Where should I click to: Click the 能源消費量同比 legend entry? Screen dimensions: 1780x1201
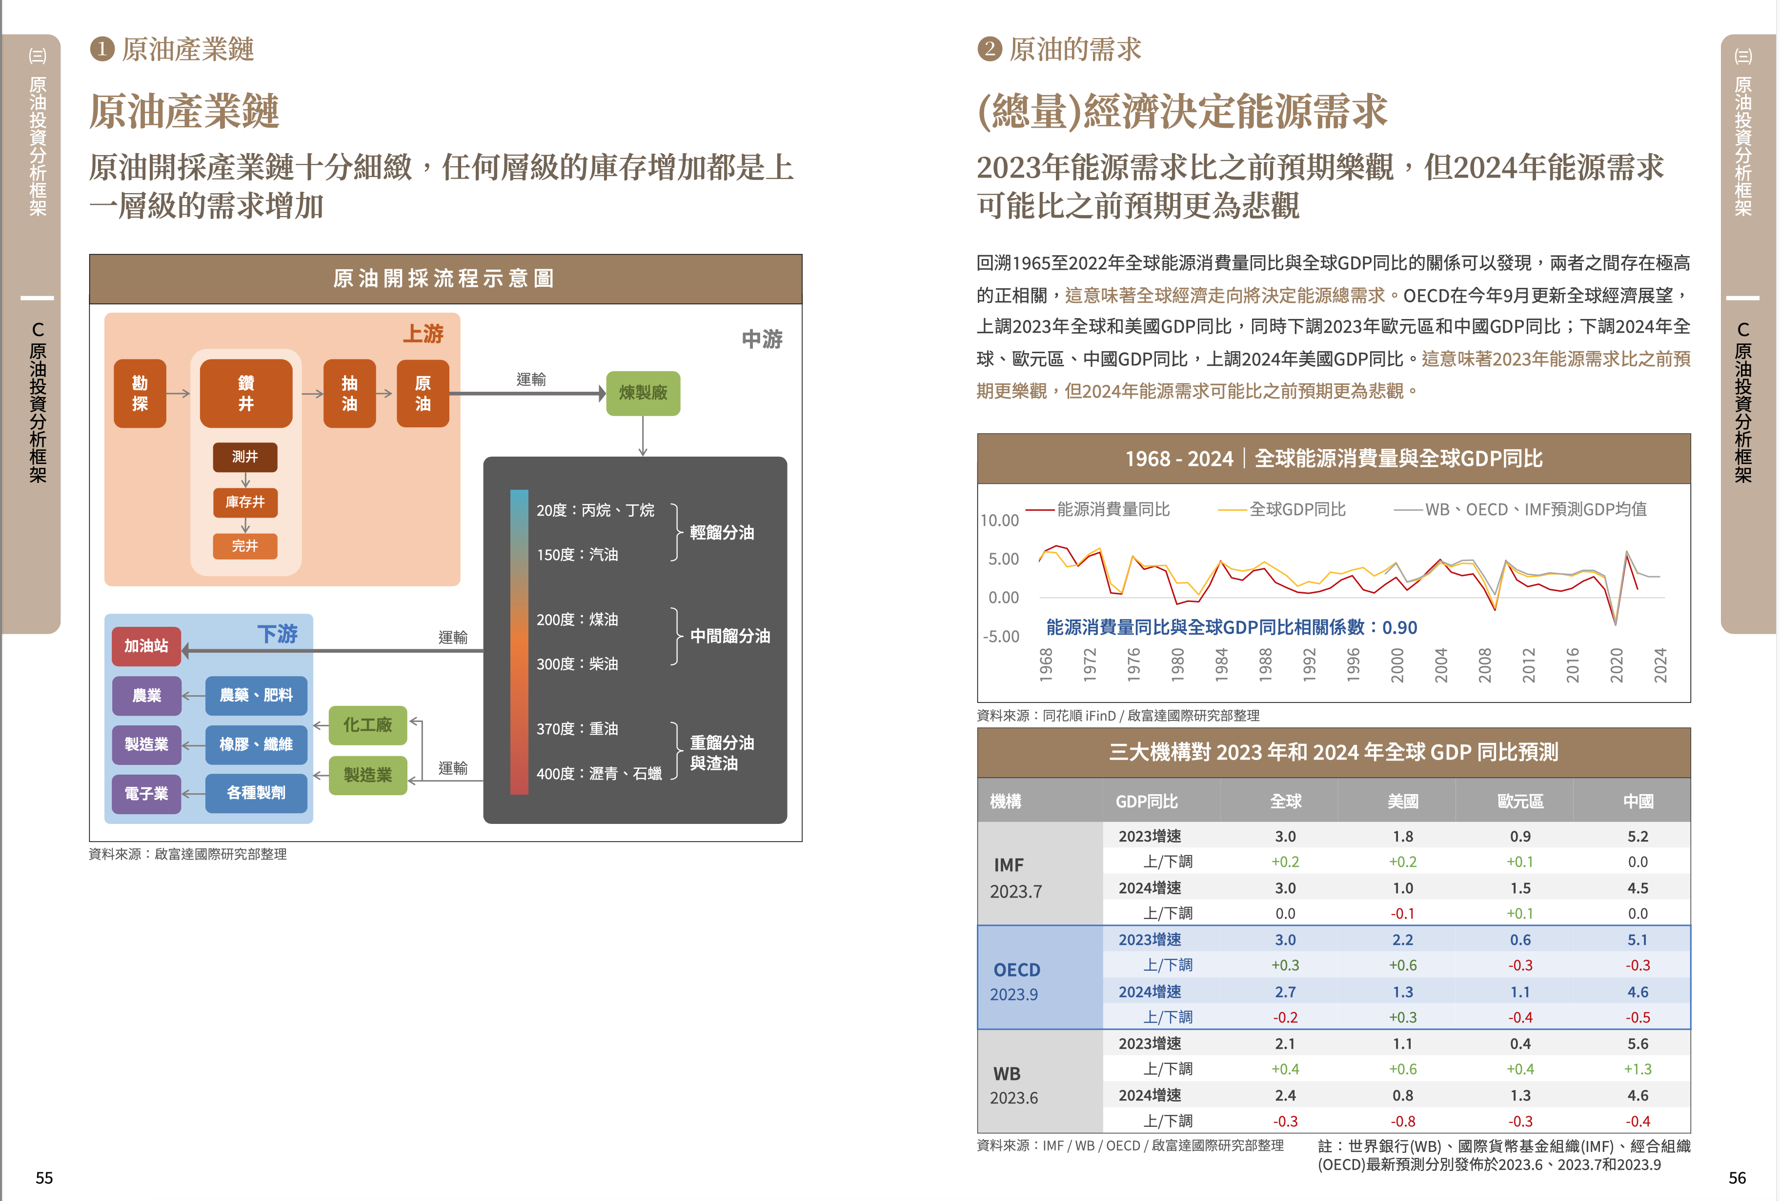point(1097,509)
